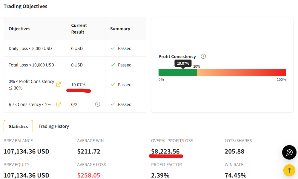Click the PROFIT FACTOR label
The image size is (298, 179).
(x=167, y=165)
